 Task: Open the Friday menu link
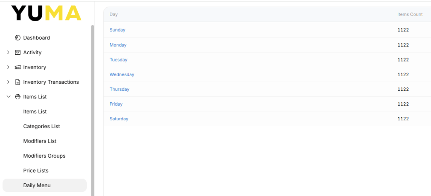[116, 104]
